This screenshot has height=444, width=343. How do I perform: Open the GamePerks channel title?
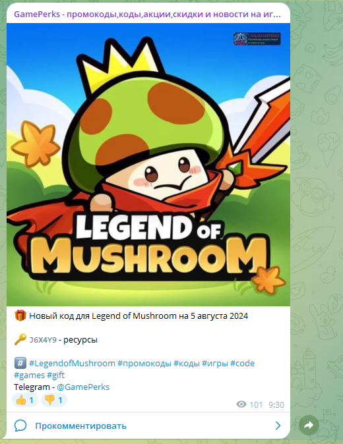point(147,14)
